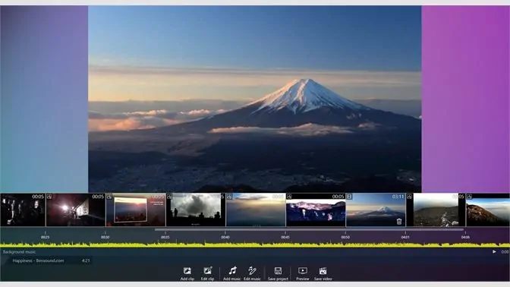Select the bright spotlight clip thumbnail
This screenshot has height=287, width=510.
click(x=75, y=210)
